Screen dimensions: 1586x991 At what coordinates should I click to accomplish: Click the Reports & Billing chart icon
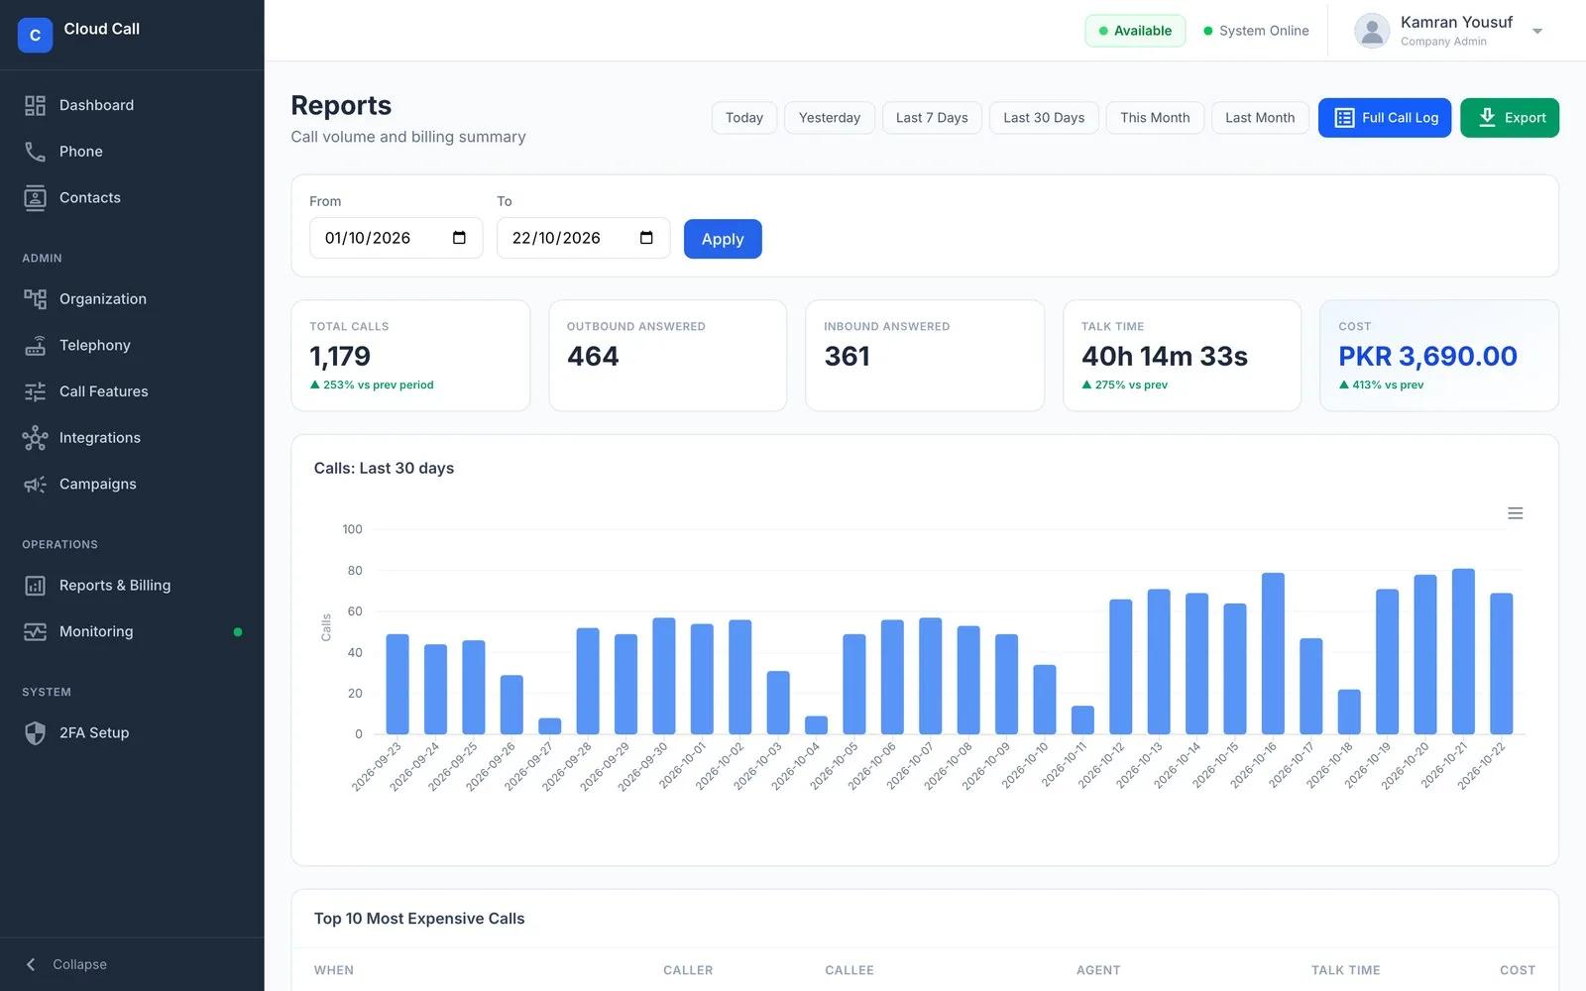35,586
